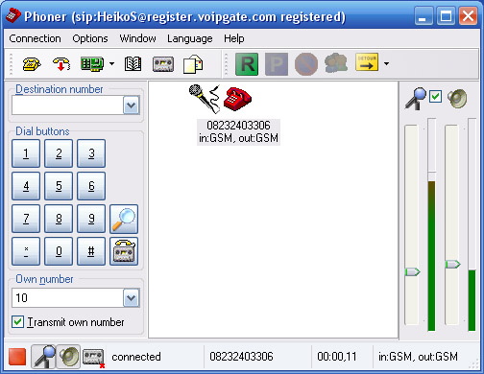Open the phone book icon
Image resolution: width=484 pixels, height=374 pixels.
coord(133,64)
